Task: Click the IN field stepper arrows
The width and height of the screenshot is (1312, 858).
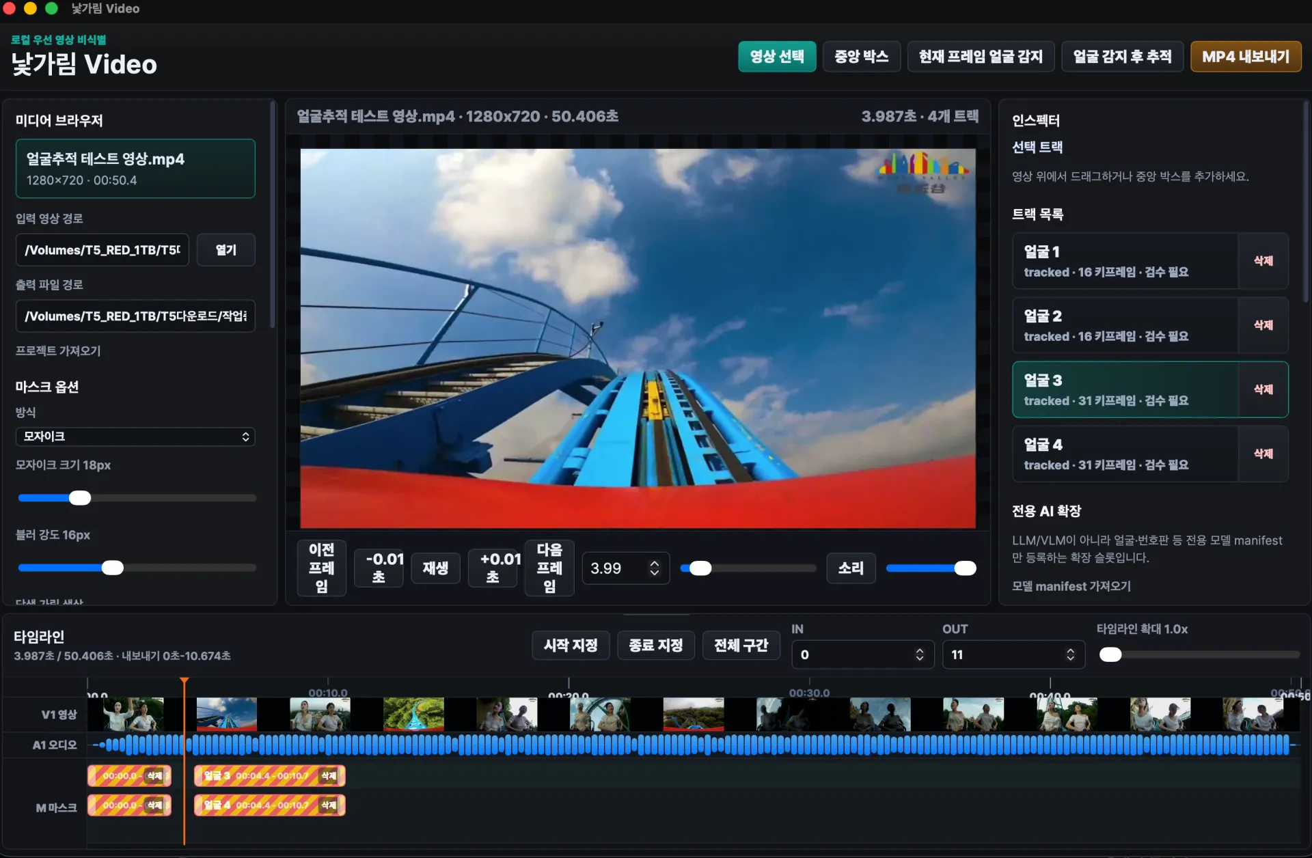Action: pos(920,654)
